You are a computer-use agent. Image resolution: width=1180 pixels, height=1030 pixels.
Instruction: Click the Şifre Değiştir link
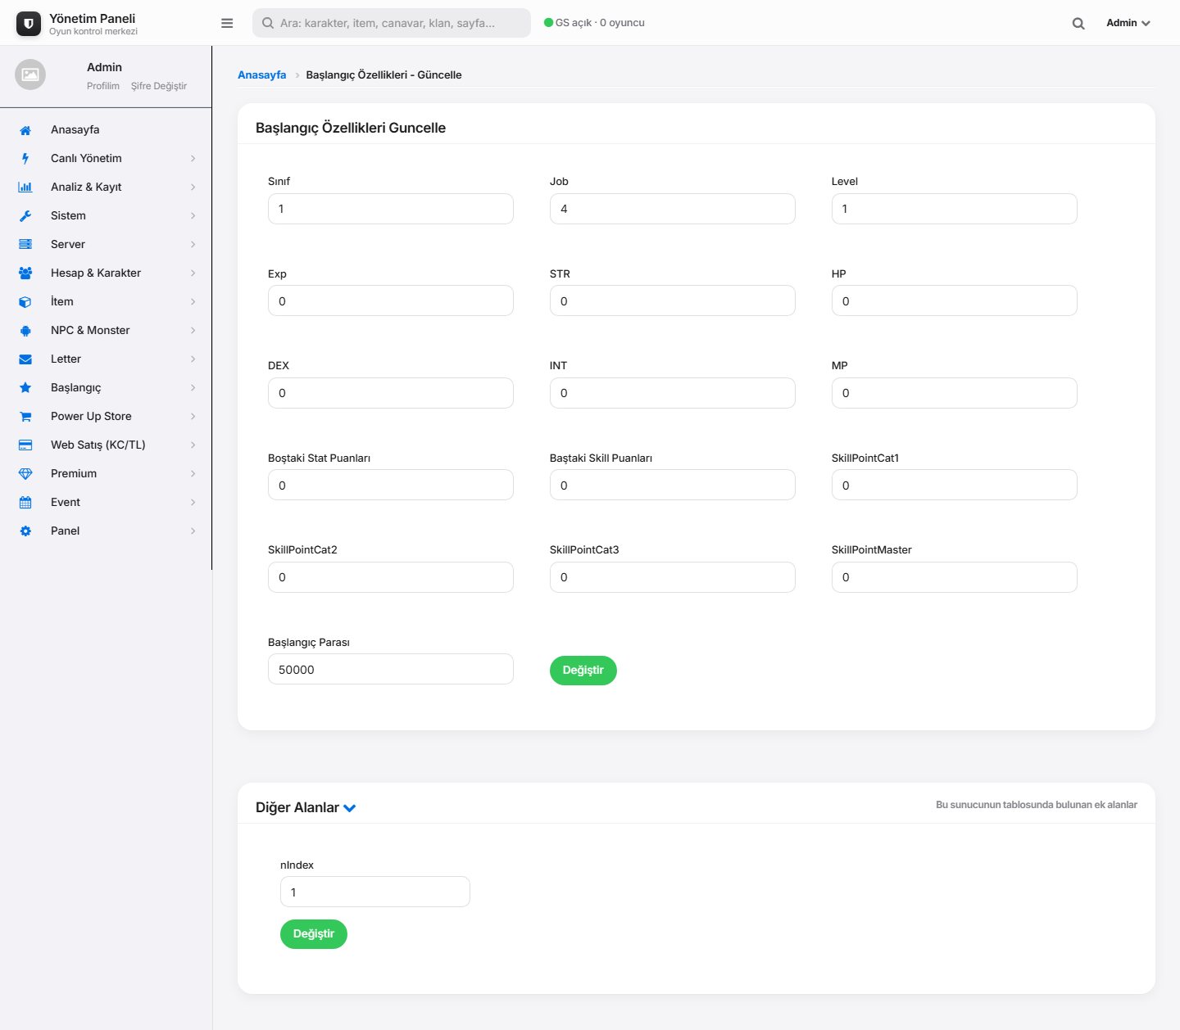[x=159, y=86]
